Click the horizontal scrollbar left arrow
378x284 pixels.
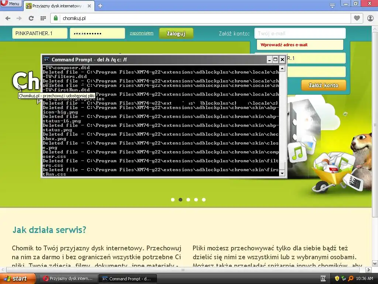click(3, 270)
